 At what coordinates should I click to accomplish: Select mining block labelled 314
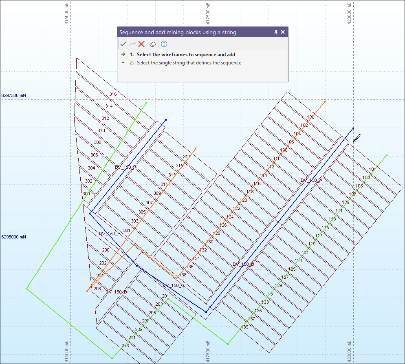tap(109, 106)
